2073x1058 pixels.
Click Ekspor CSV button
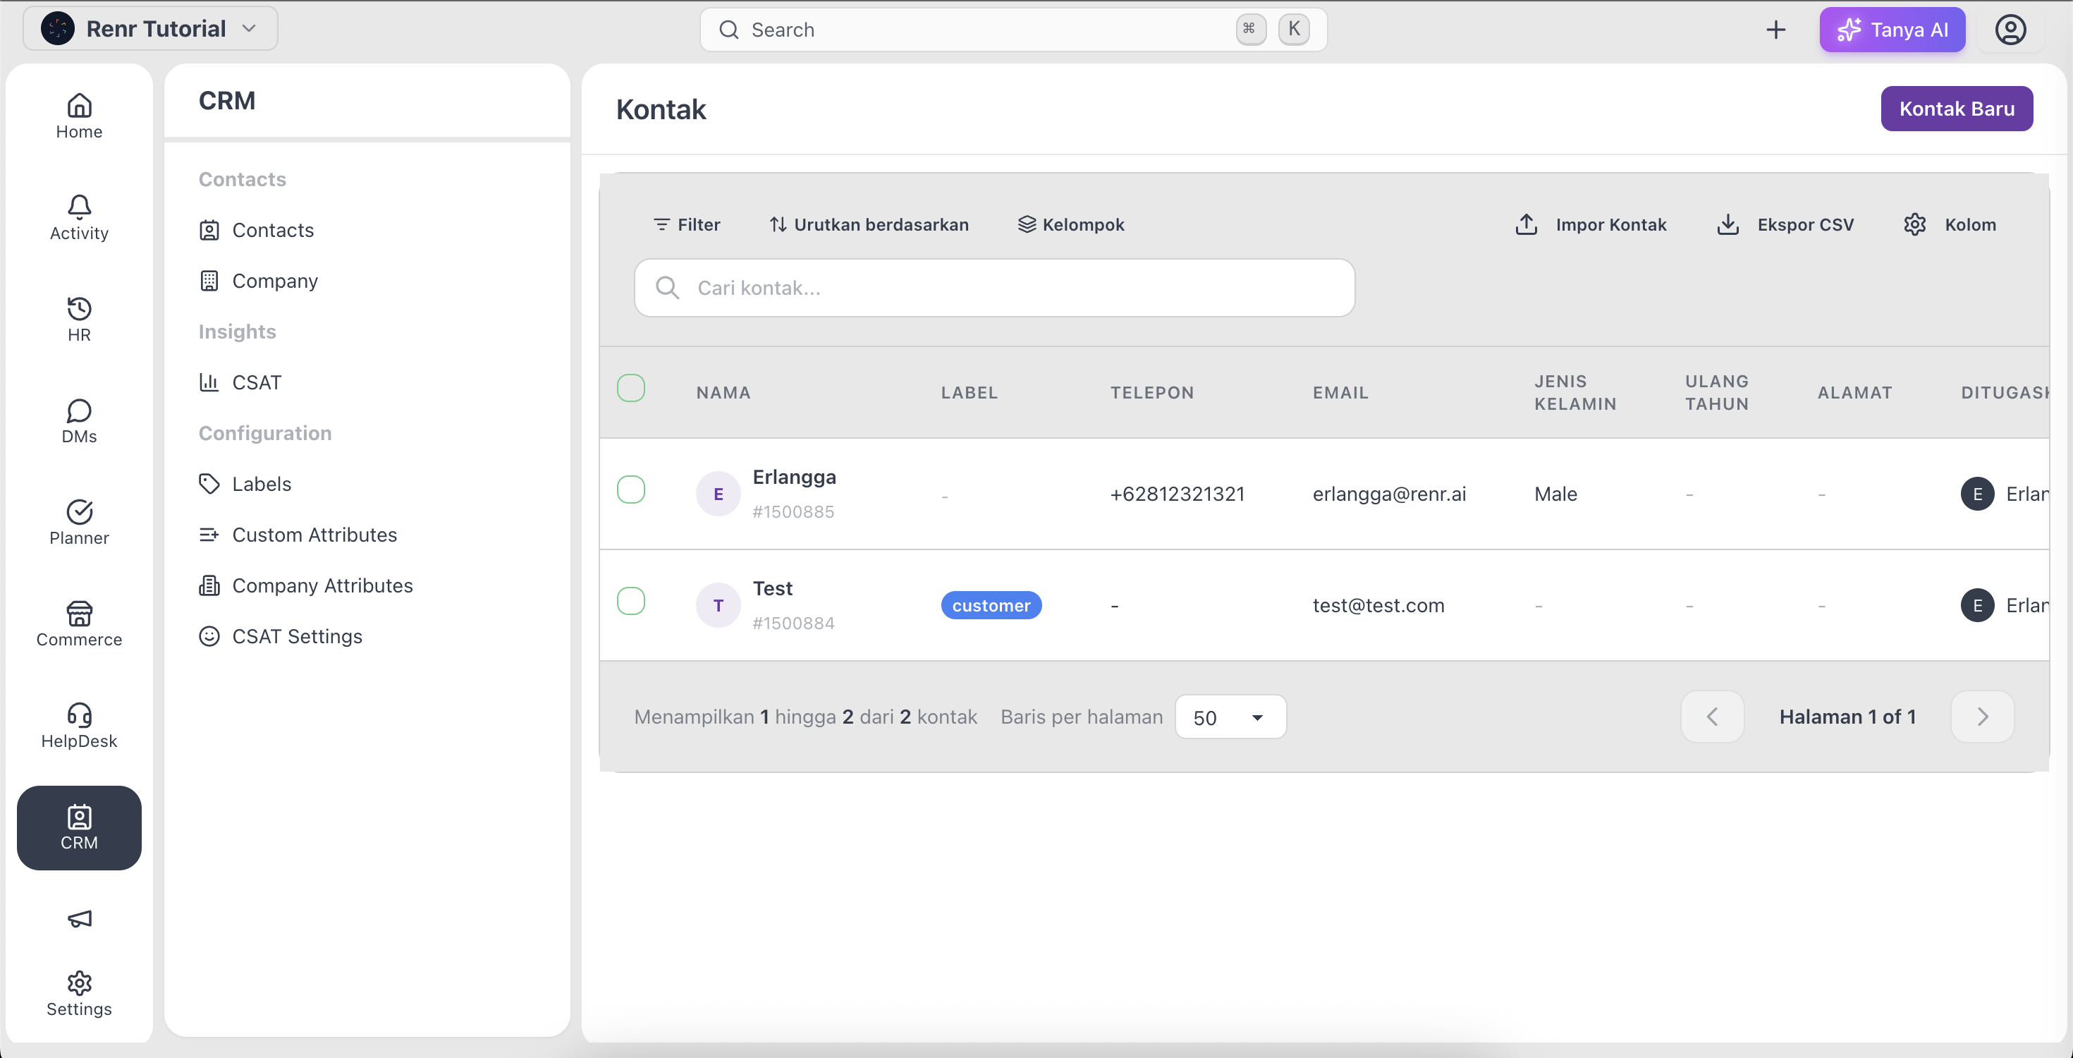pos(1785,224)
